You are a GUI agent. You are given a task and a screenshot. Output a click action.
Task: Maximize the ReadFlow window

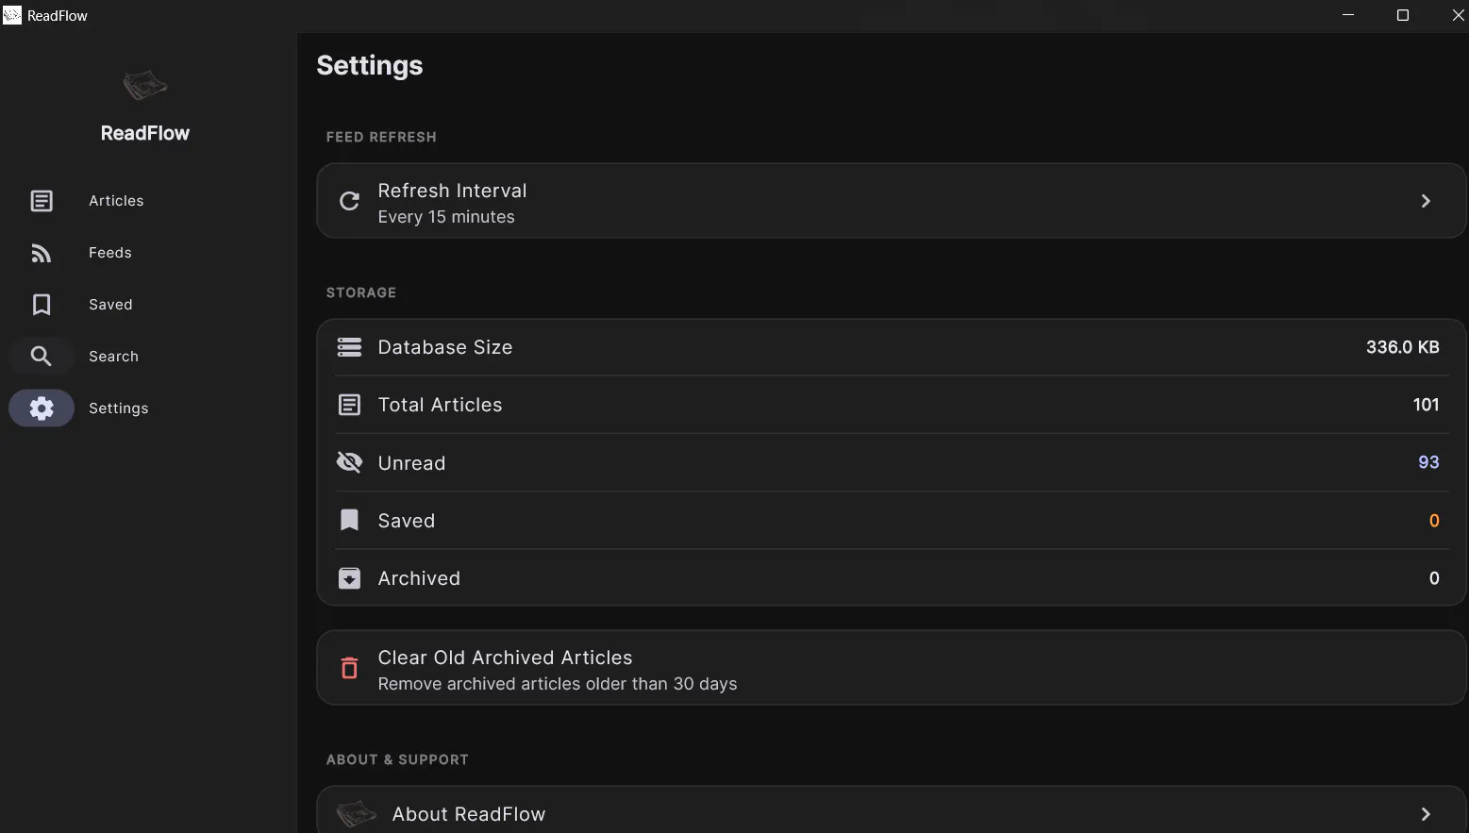(1403, 15)
